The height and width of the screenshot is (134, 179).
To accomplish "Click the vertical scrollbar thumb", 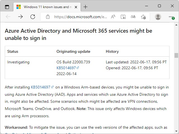I will click(176, 55).
